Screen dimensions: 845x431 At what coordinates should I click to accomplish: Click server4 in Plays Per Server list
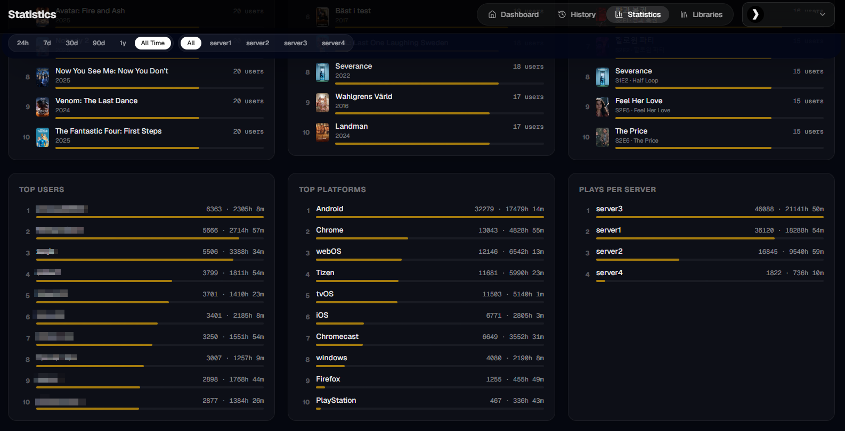[x=701, y=275]
